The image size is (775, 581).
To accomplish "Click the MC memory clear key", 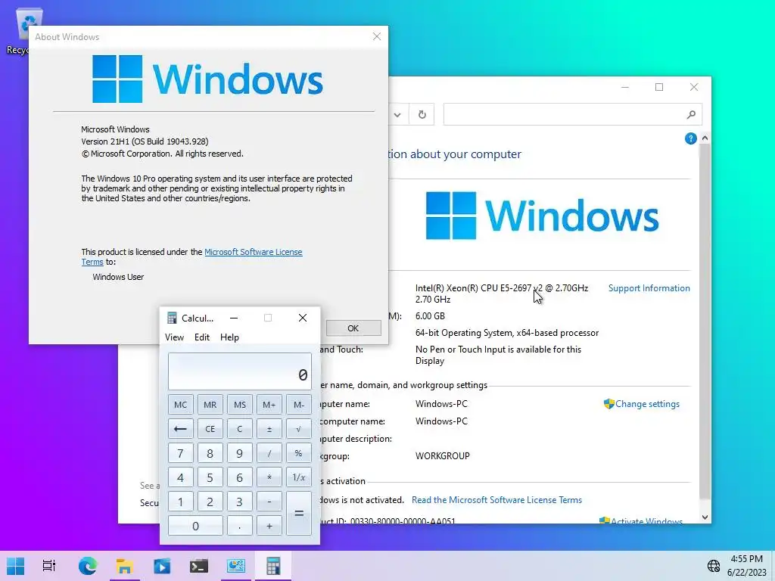I will click(180, 405).
